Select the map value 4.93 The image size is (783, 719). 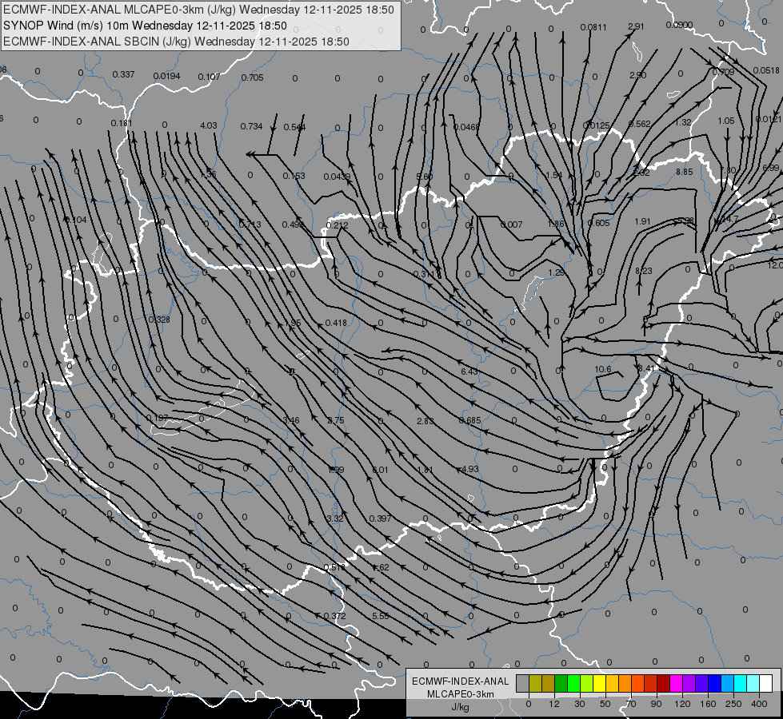(470, 469)
